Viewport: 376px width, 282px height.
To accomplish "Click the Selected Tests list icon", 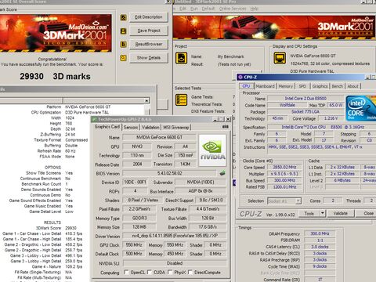I will [181, 100].
